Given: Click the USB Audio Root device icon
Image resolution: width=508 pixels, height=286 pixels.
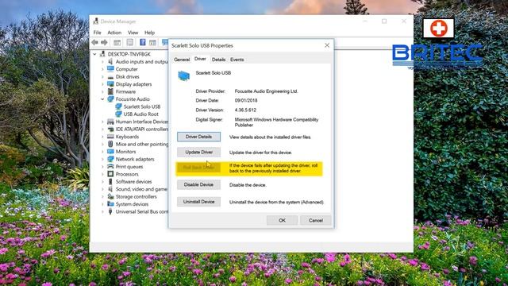Looking at the screenshot, I should click(x=118, y=114).
